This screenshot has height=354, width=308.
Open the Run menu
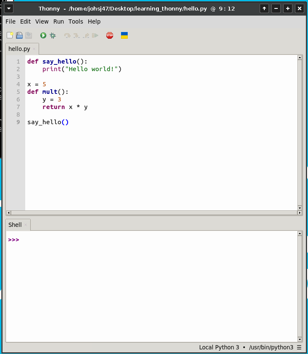(58, 21)
